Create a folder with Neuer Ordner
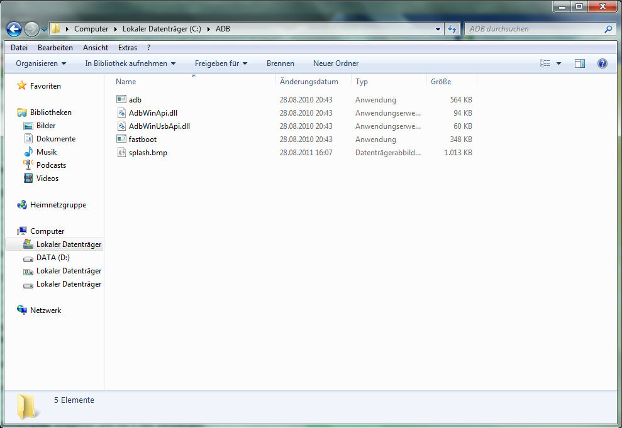Screen dimensions: 622x428 click(x=336, y=63)
